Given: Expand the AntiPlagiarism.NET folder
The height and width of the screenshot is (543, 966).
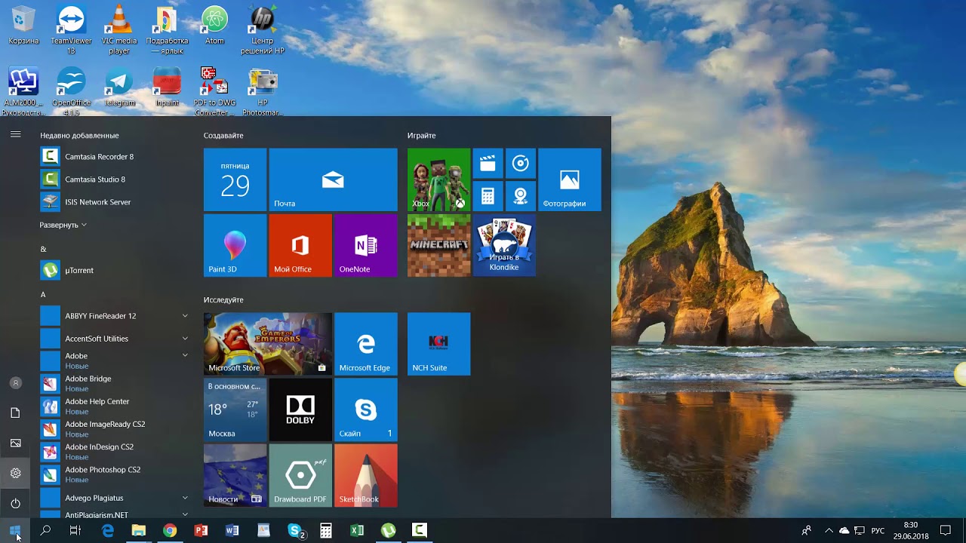Looking at the screenshot, I should 115,514.
